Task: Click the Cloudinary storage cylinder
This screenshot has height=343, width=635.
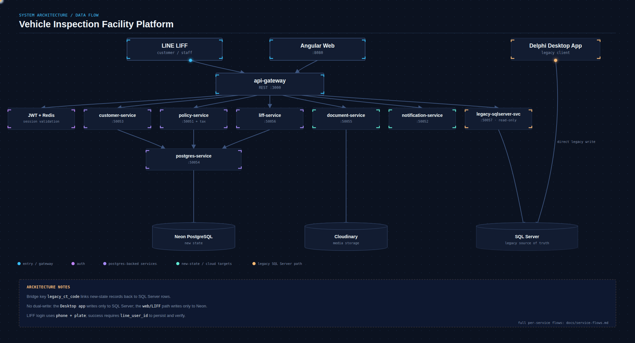Action: pyautogui.click(x=346, y=237)
